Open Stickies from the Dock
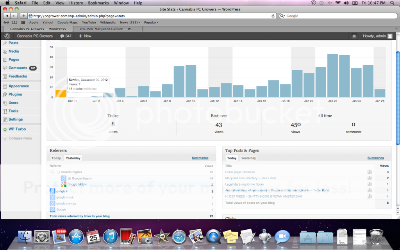400x250 pixels. (x=230, y=237)
